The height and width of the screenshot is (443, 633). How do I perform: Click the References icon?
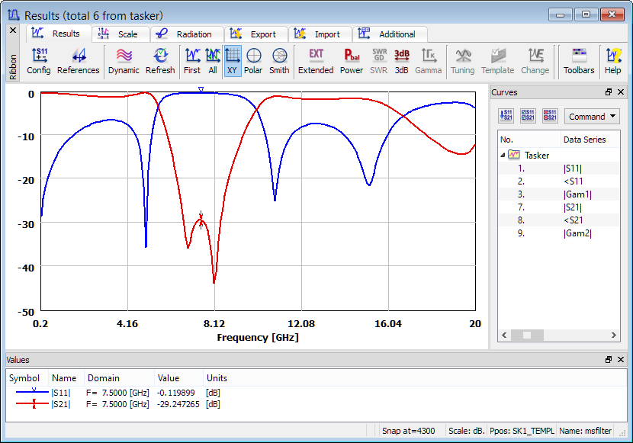pyautogui.click(x=78, y=61)
